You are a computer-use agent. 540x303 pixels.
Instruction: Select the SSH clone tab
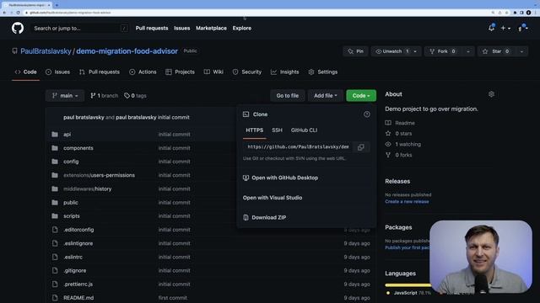pyautogui.click(x=277, y=130)
